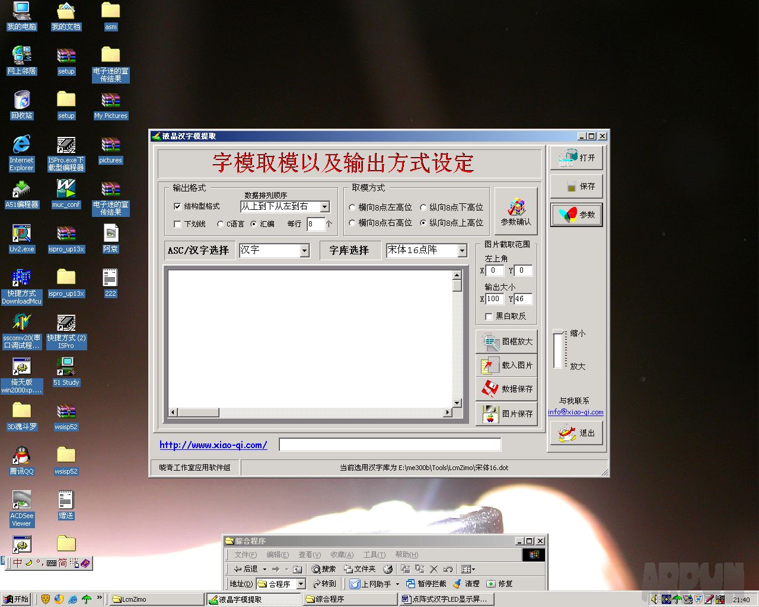Click the 参数确认 dice icon
The image size is (759, 607).
515,207
